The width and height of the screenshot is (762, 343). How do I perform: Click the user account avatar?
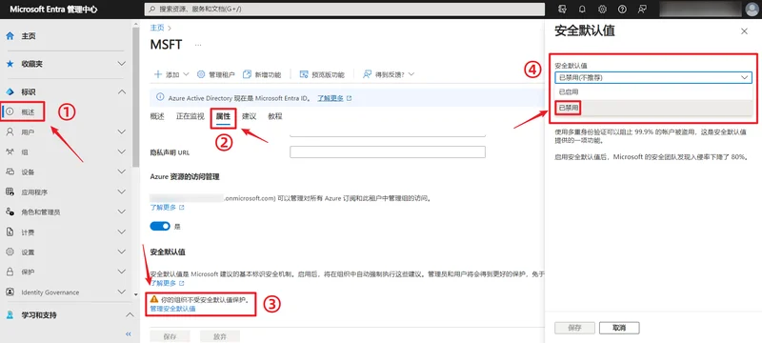[752, 9]
